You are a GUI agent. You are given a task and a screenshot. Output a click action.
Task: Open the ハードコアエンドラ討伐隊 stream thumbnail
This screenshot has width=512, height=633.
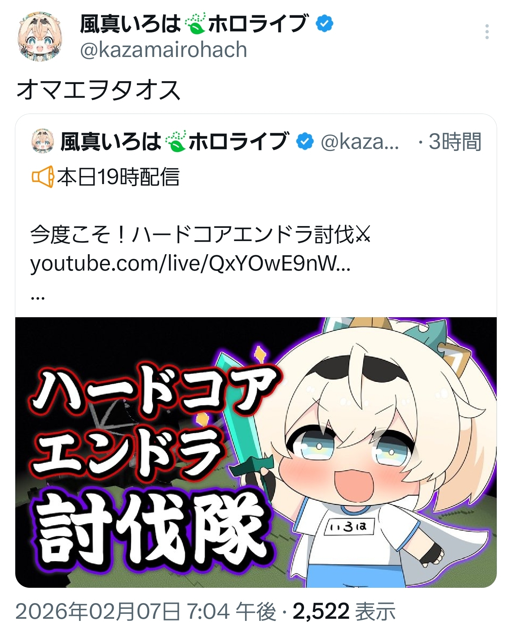coord(256,452)
